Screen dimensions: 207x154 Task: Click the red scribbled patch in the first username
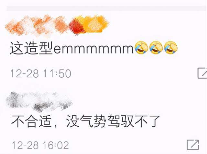[76, 27]
